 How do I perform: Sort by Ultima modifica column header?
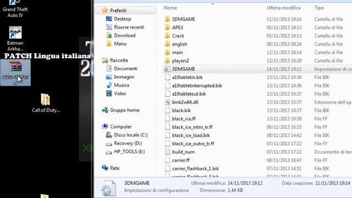pos(284,8)
